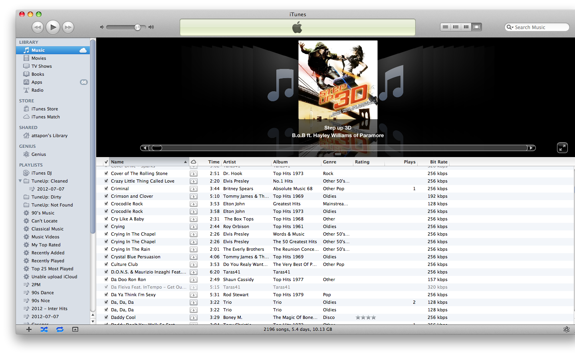Image resolution: width=575 pixels, height=356 pixels.
Task: Download Crystal Blue Persuasion from iCloud
Action: [x=194, y=257]
